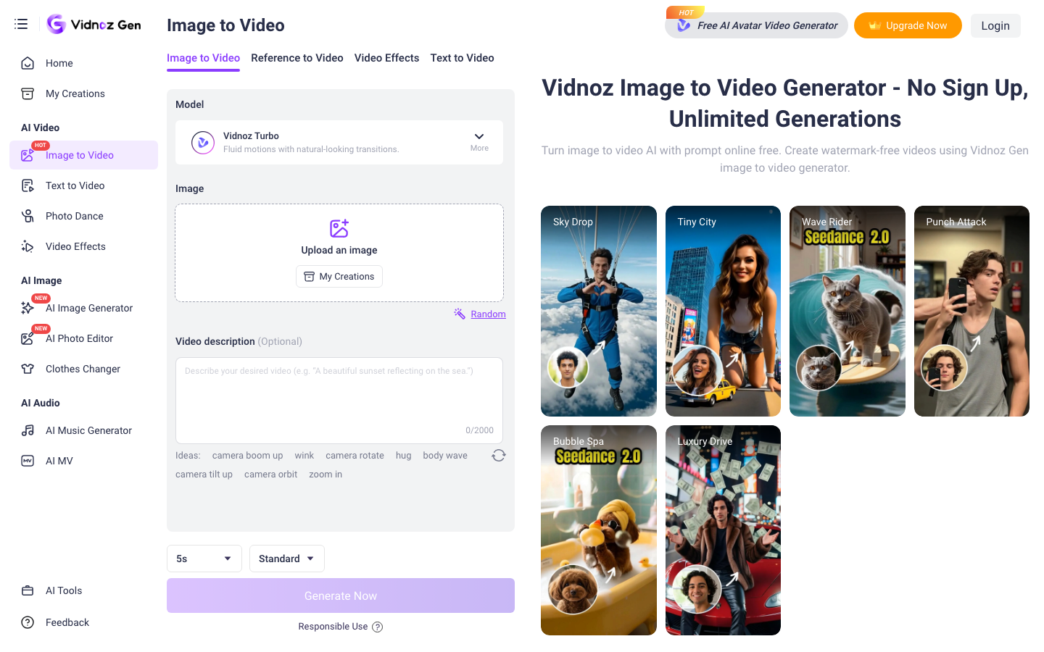Click the AI Music Generator note icon
The image size is (1044, 652).
pyautogui.click(x=28, y=430)
